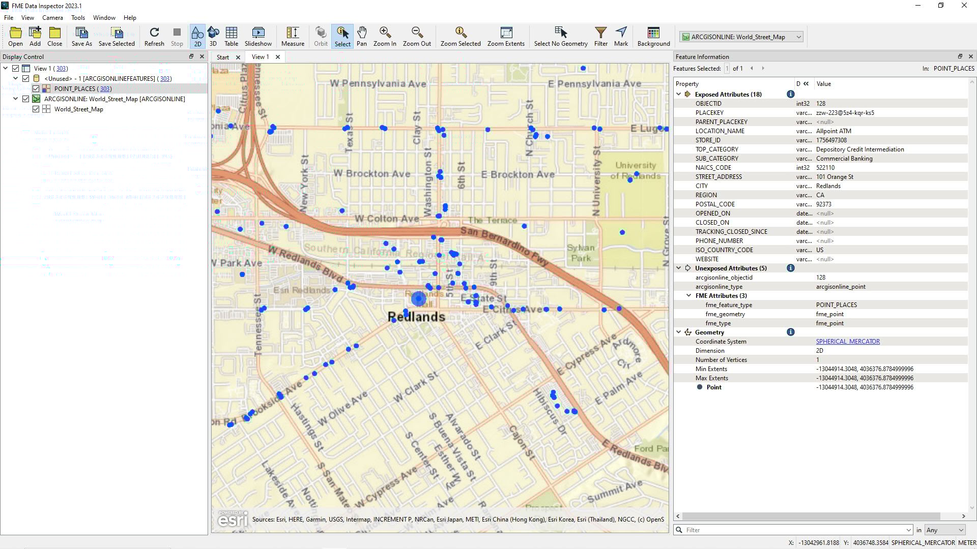Refresh the view with Refresh icon
The image size is (977, 549).
(154, 37)
